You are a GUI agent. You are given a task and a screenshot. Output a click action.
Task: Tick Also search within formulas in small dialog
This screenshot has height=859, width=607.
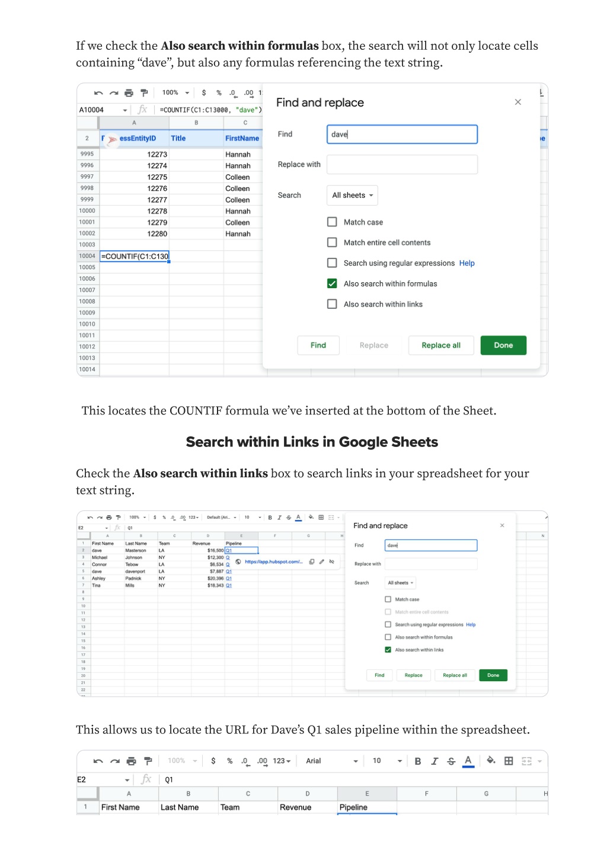pos(388,637)
